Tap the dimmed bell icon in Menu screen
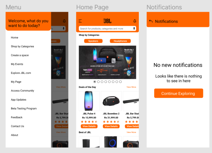 [64, 21]
